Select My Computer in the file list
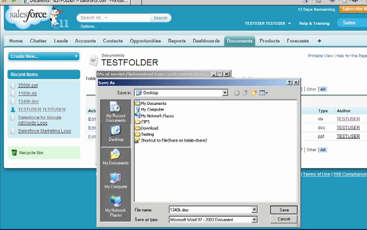This screenshot has width=367, height=230. 150,109
